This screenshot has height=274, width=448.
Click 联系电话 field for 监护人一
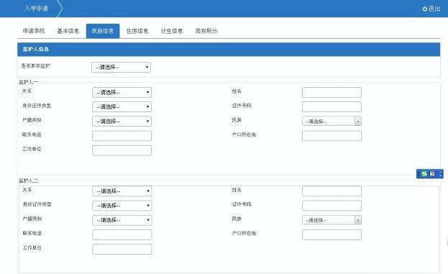tap(122, 136)
